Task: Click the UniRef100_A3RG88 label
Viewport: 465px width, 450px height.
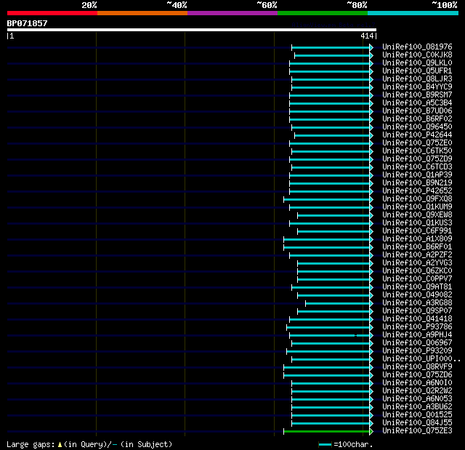Action: (417, 303)
